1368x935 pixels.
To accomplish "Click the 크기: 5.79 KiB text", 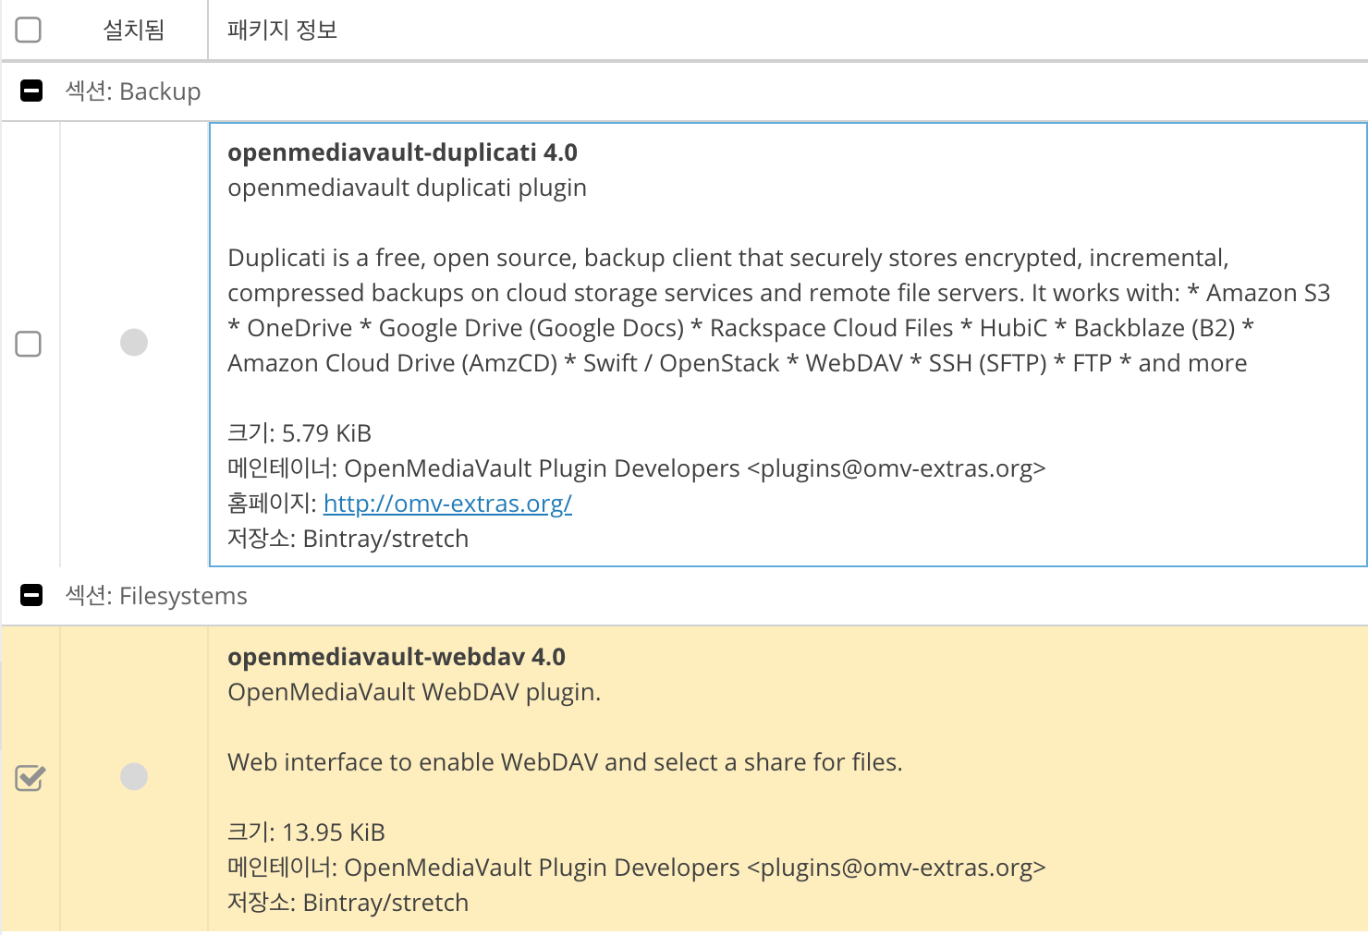I will pos(299,433).
